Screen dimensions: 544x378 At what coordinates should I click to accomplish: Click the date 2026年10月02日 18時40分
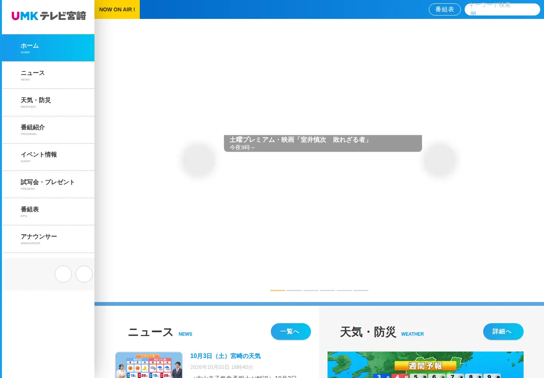coord(222,367)
